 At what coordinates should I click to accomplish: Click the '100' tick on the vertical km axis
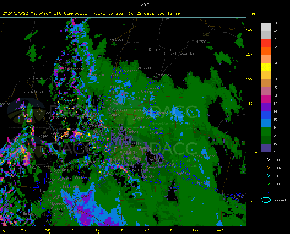tap(249, 79)
